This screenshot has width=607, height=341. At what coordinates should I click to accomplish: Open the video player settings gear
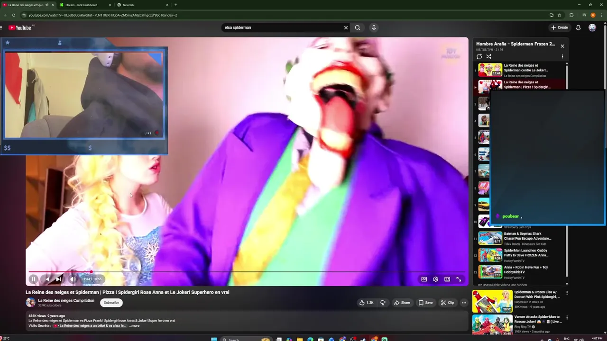click(x=435, y=279)
